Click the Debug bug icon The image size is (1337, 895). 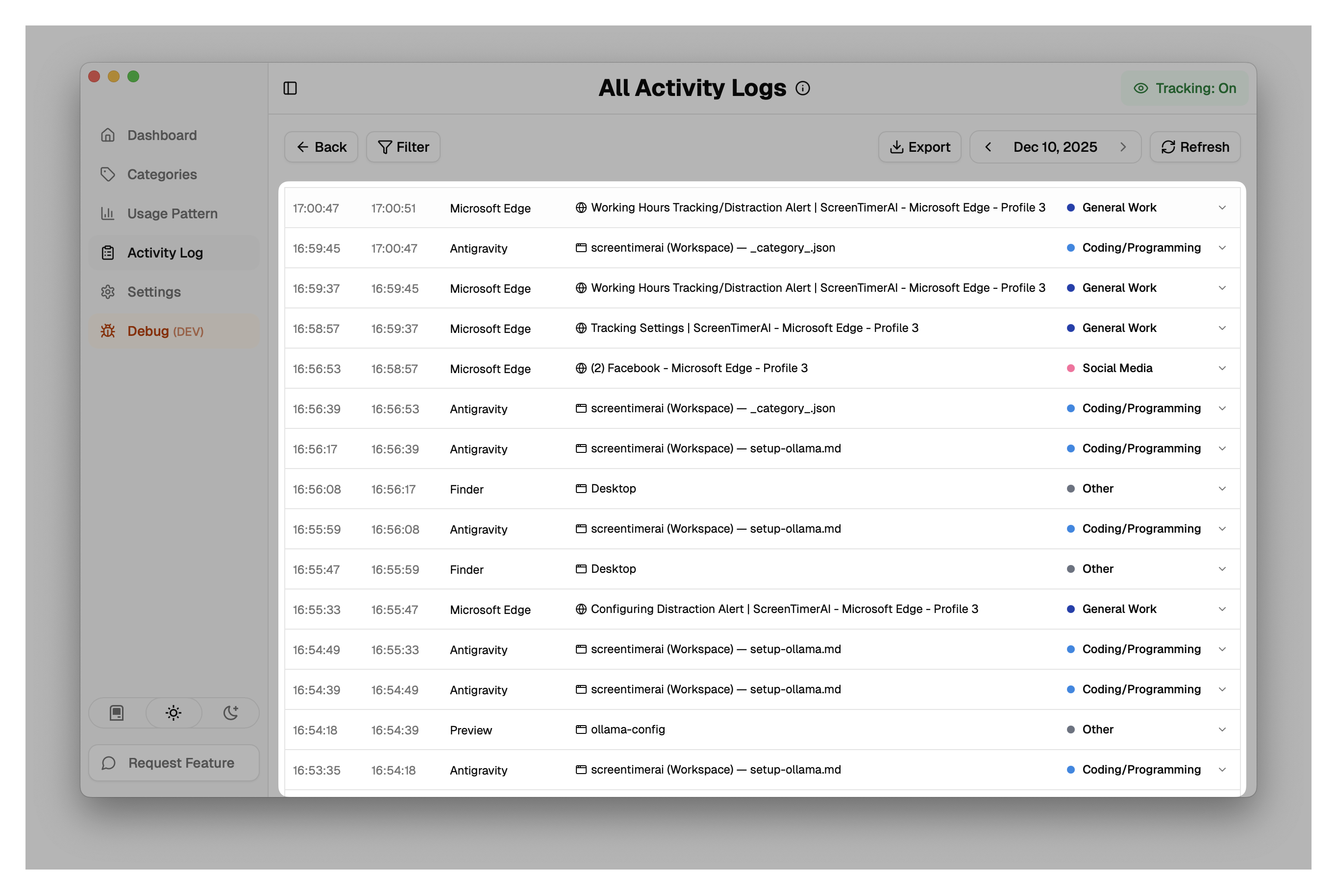click(x=108, y=331)
